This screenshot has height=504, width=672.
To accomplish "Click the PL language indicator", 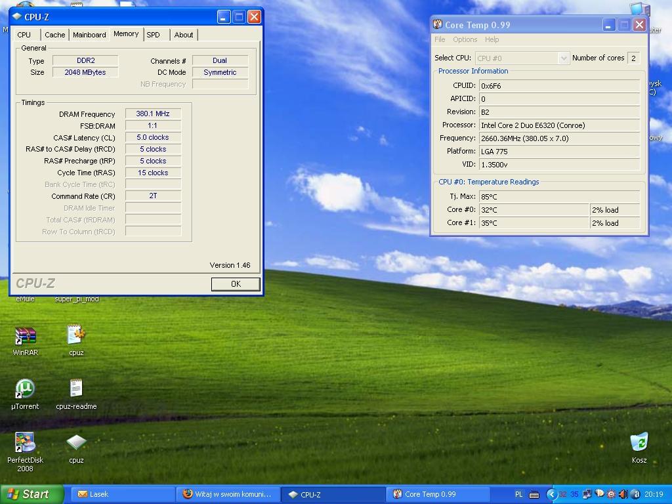I will [519, 494].
